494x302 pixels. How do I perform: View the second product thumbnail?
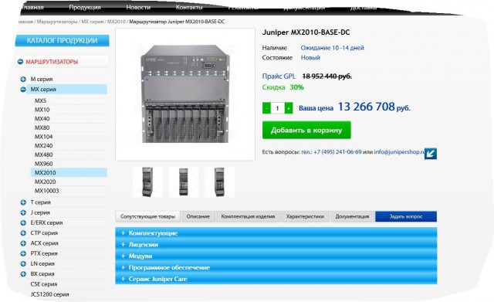184,182
